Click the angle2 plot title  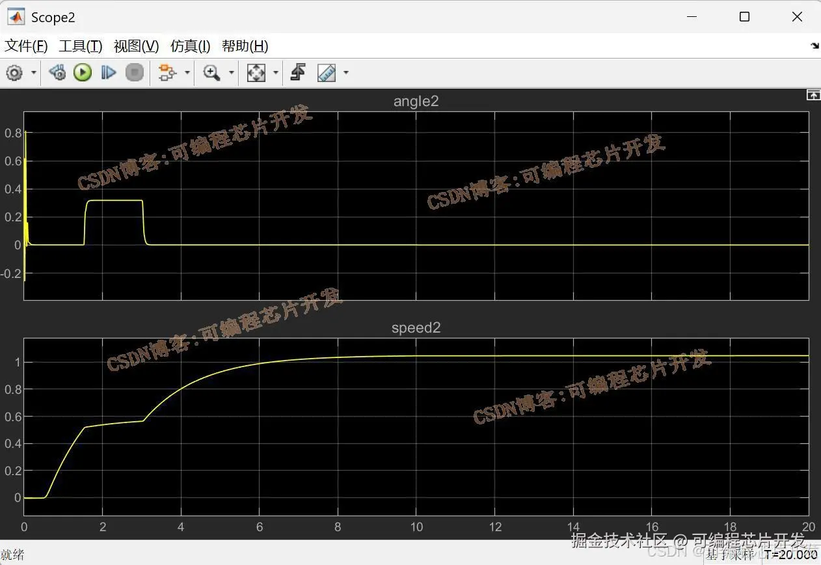[x=416, y=101]
